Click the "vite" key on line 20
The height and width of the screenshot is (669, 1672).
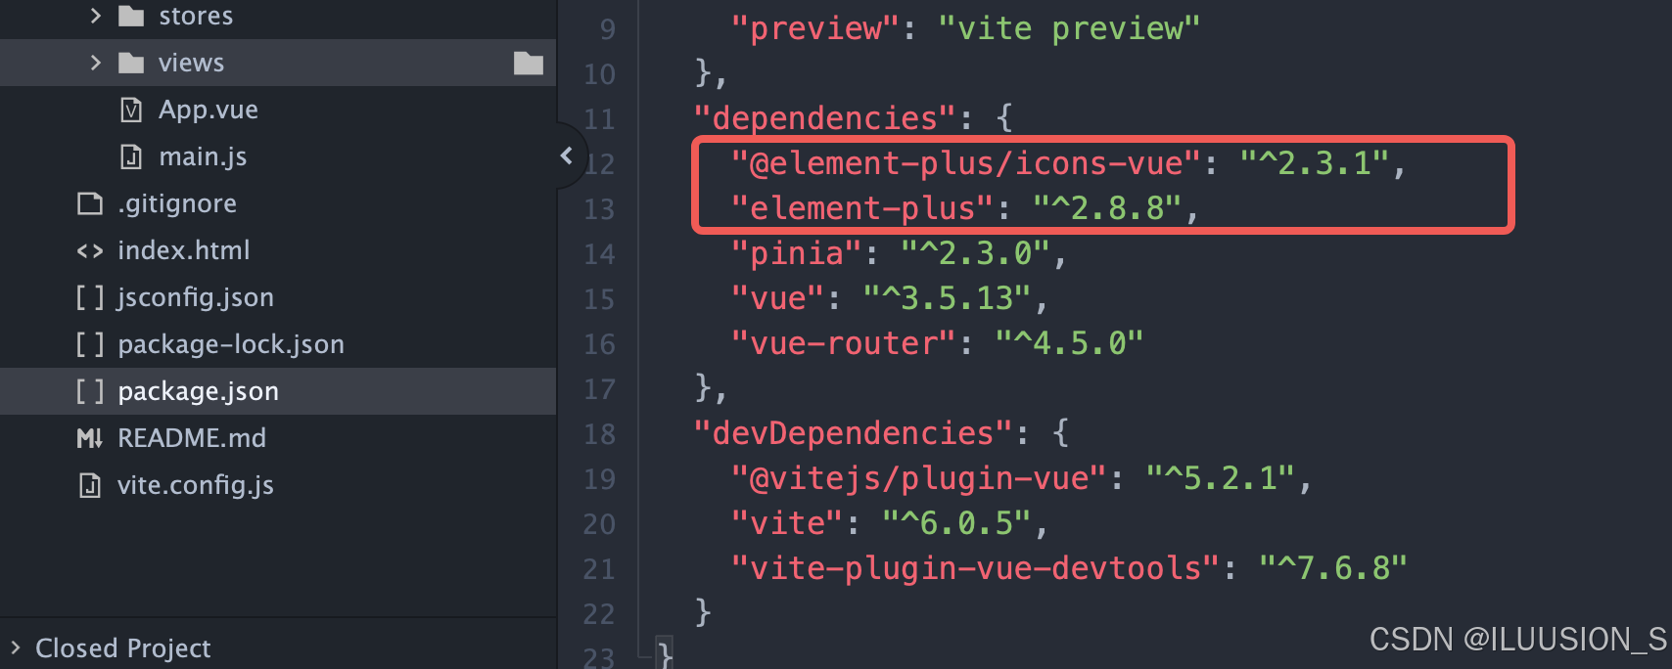click(x=787, y=524)
